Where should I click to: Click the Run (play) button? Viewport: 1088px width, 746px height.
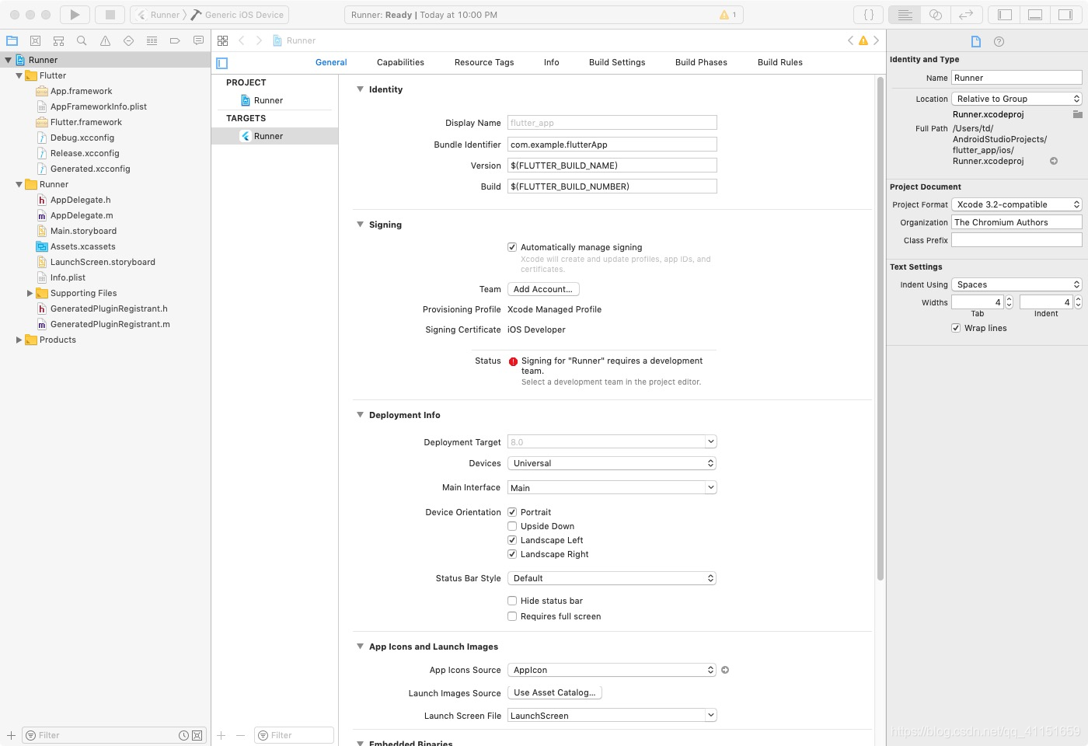coord(75,15)
